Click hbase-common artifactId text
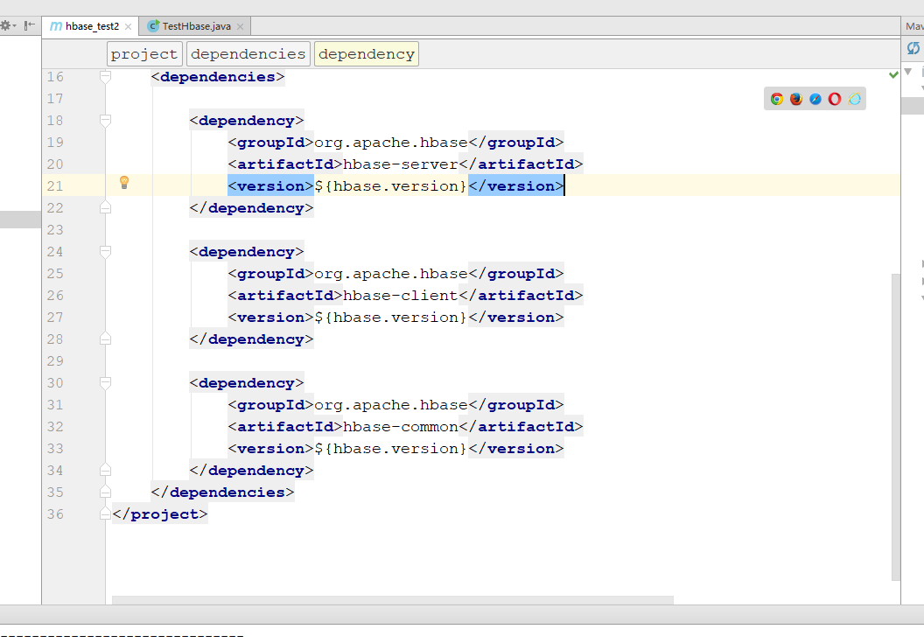Screen dimensions: 924x643 click(401, 427)
